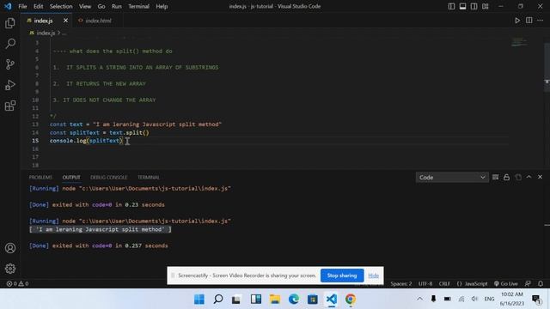Open the ENG language indicator

(x=489, y=299)
